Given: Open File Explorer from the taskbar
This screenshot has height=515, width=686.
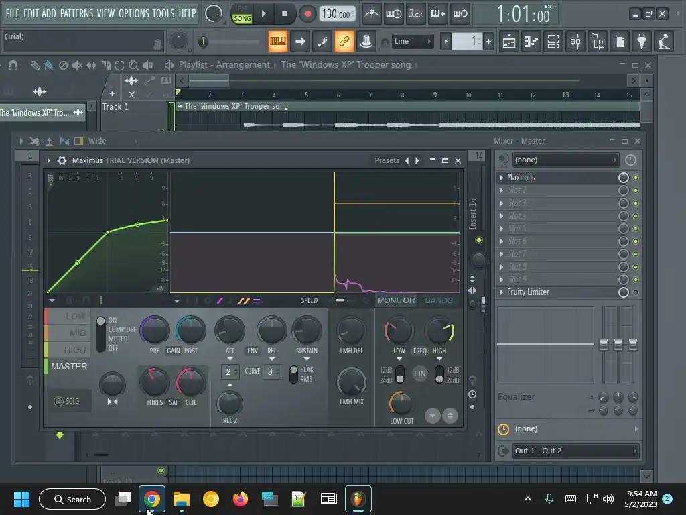Looking at the screenshot, I should (181, 499).
